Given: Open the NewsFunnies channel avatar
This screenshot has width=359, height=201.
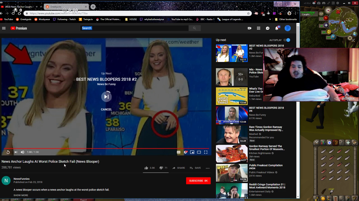Looking at the screenshot, I should [x=6, y=181].
